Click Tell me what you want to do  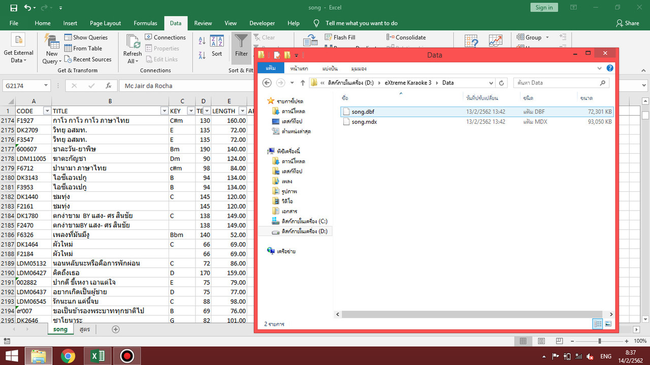(361, 23)
